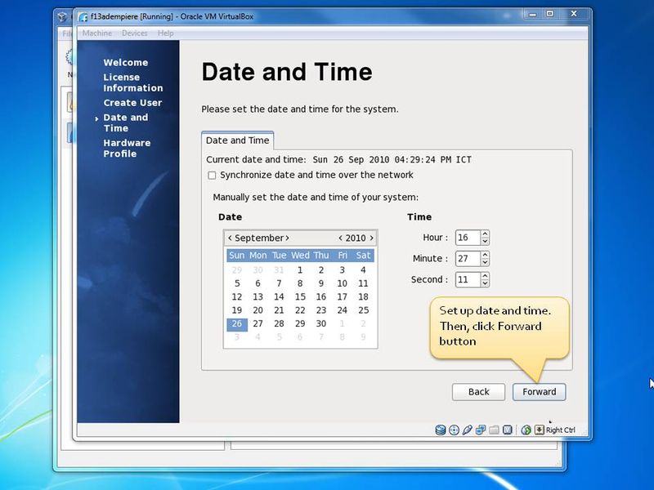
Task: Select September 22 in the calendar
Action: point(300,310)
